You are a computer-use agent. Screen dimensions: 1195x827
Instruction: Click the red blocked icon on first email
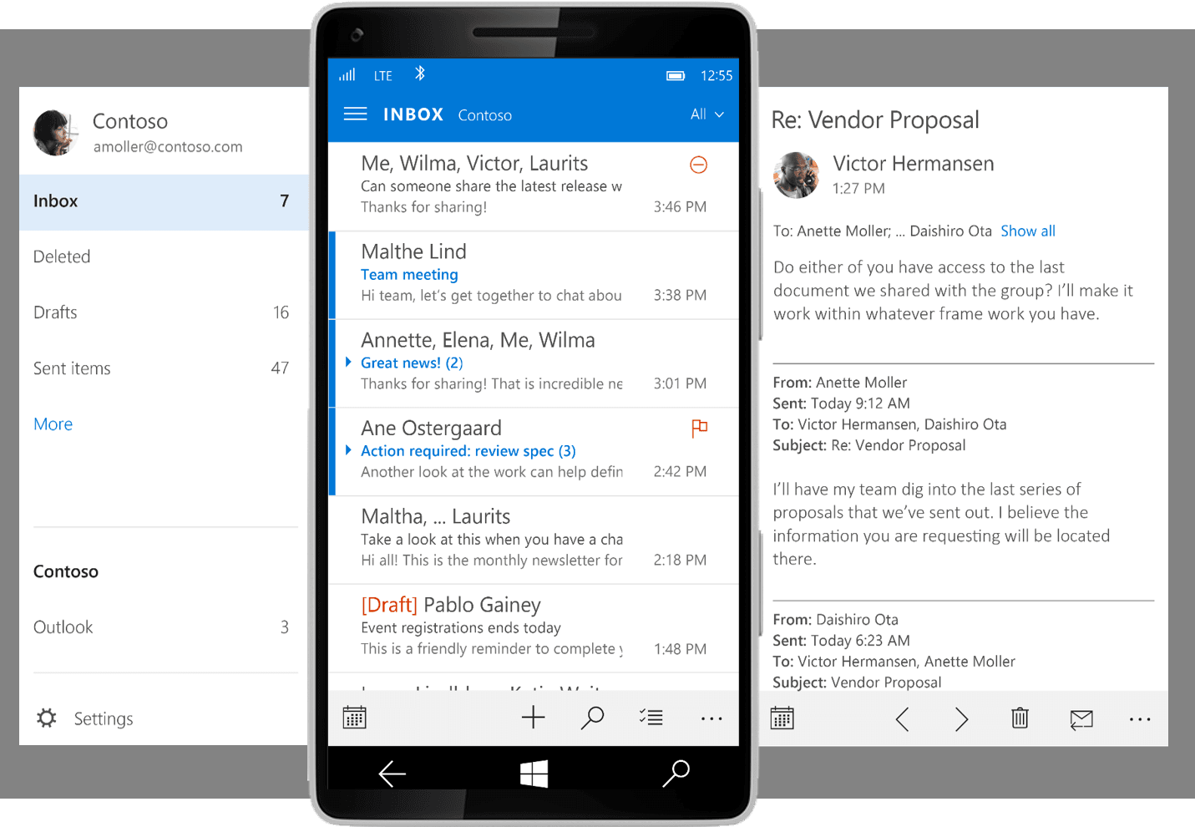[699, 165]
